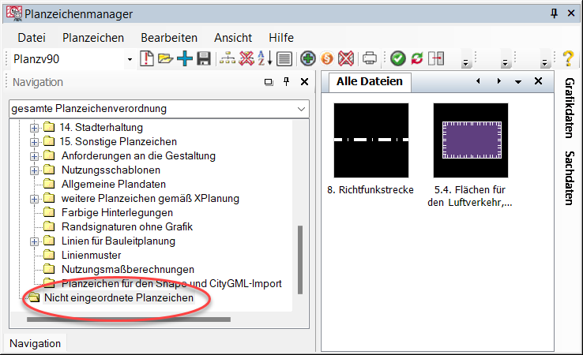
Task: Click the new document icon in toolbar
Action: [147, 58]
